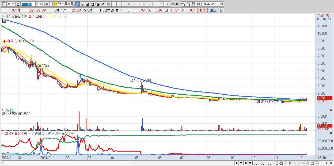Click the speaker sound icon in toolbar
Screen dimensions: 334x166
coord(47,4)
